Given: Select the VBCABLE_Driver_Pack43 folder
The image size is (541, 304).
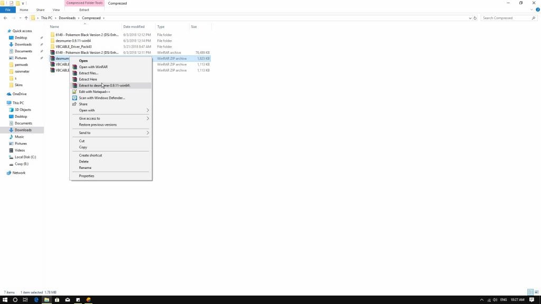Looking at the screenshot, I should pyautogui.click(x=73, y=46).
